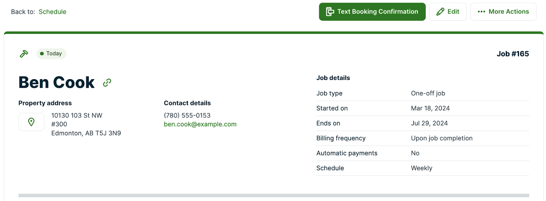Click the message icon in booking confirmation button
Screen dimensions: 546x201
click(330, 12)
